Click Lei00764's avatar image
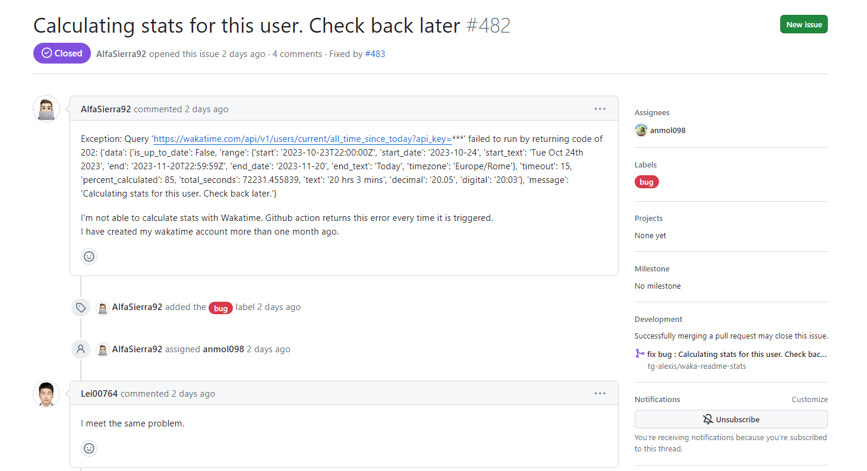The image size is (867, 471). (46, 394)
